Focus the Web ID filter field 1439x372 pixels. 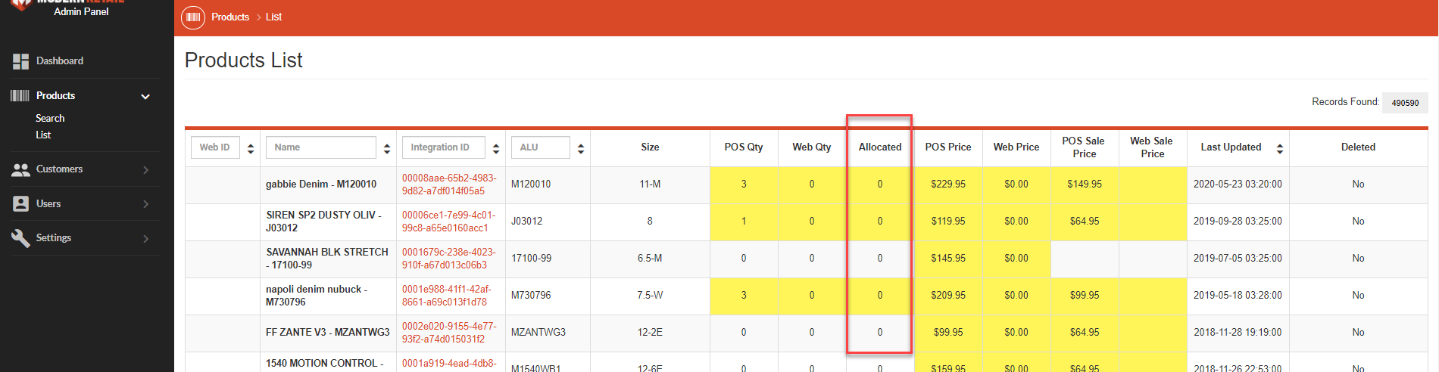[x=215, y=147]
